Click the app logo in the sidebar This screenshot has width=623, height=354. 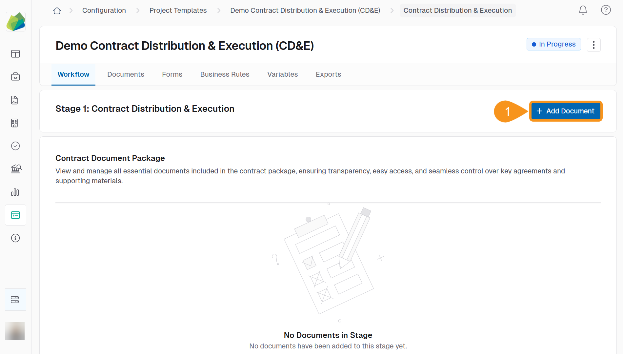[15, 22]
